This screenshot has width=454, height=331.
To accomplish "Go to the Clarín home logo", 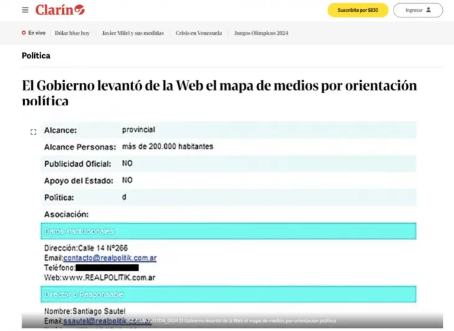I will coord(60,10).
